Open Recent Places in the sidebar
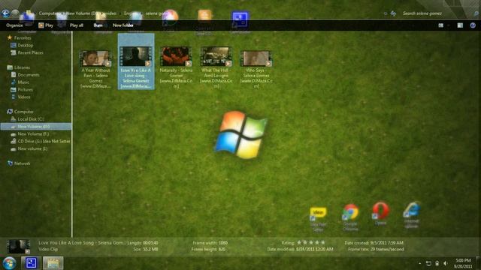Image resolution: width=481 pixels, height=270 pixels. pos(27,52)
